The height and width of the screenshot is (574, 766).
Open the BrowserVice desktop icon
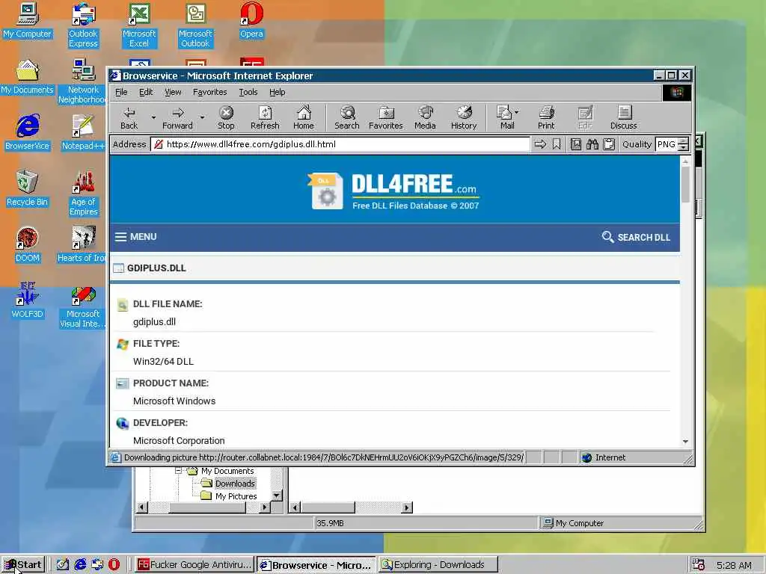(x=28, y=133)
